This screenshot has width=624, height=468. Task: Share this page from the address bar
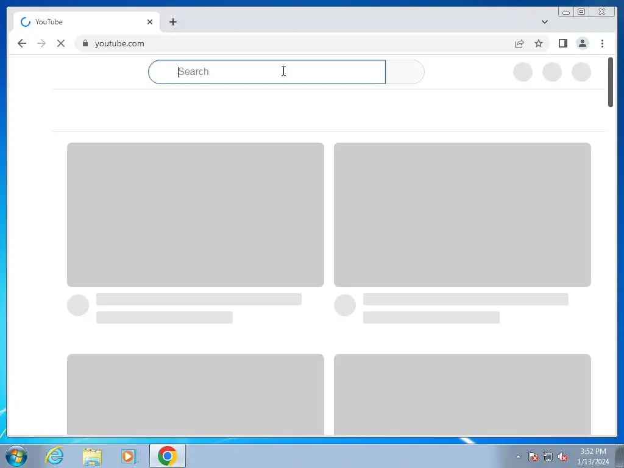coord(519,44)
